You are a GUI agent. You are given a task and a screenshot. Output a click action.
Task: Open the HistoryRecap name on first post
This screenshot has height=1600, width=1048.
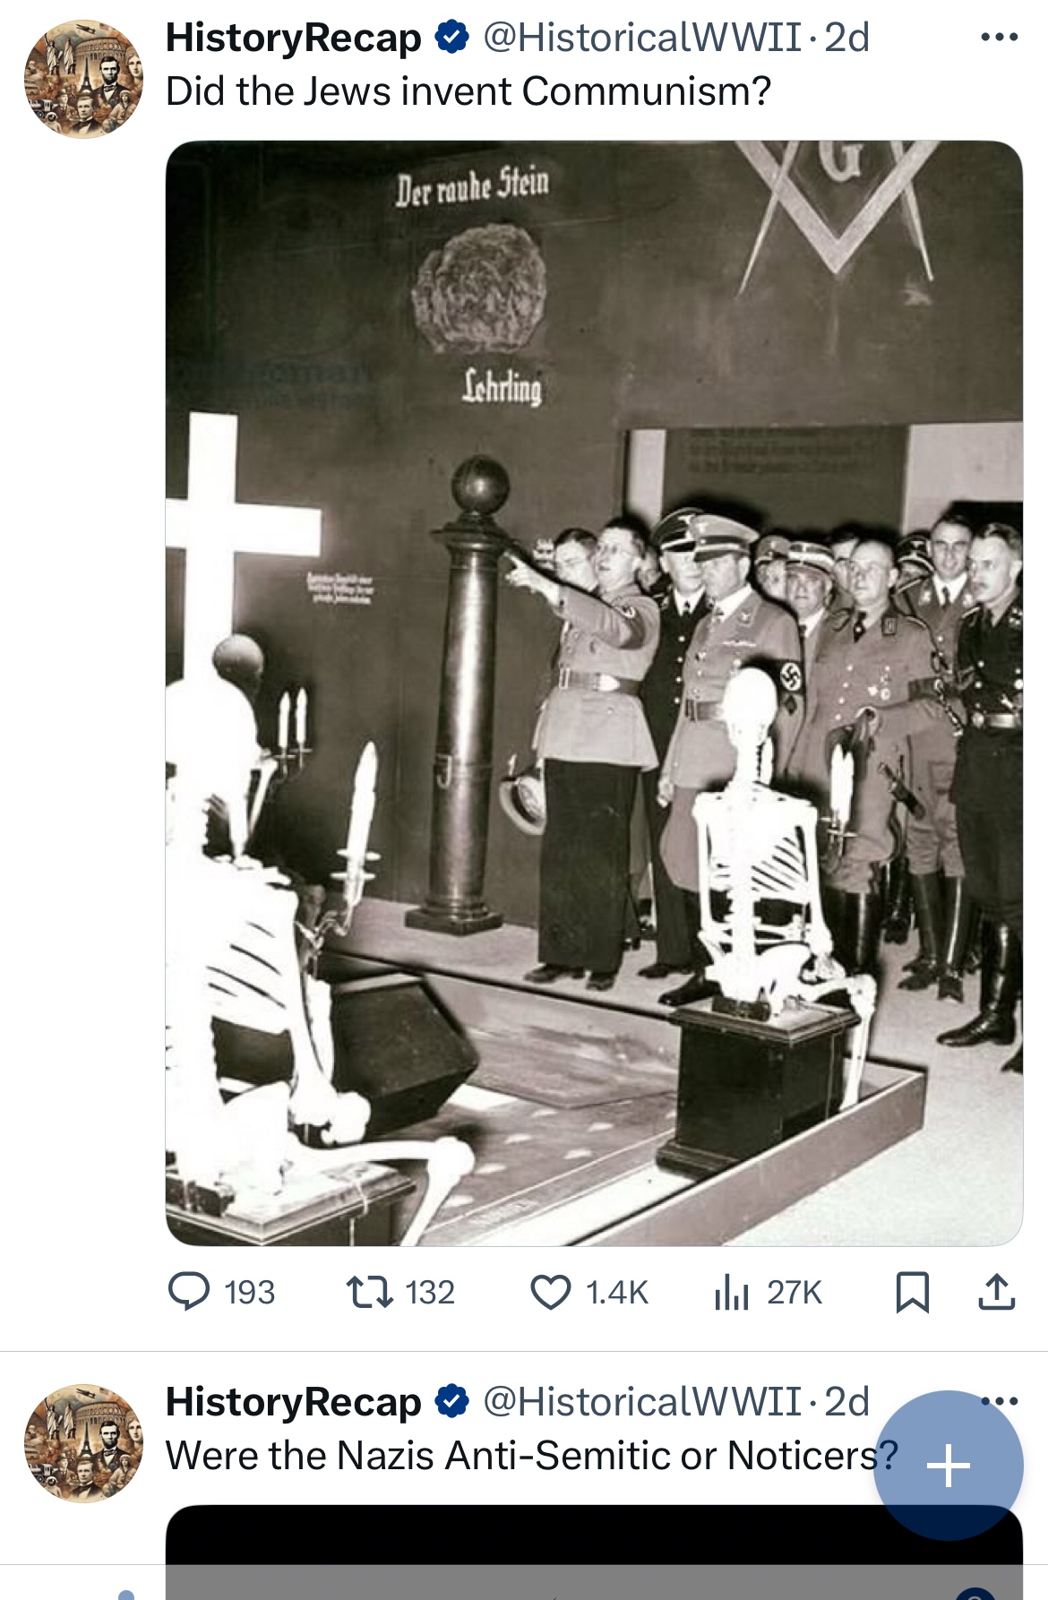pyautogui.click(x=293, y=38)
